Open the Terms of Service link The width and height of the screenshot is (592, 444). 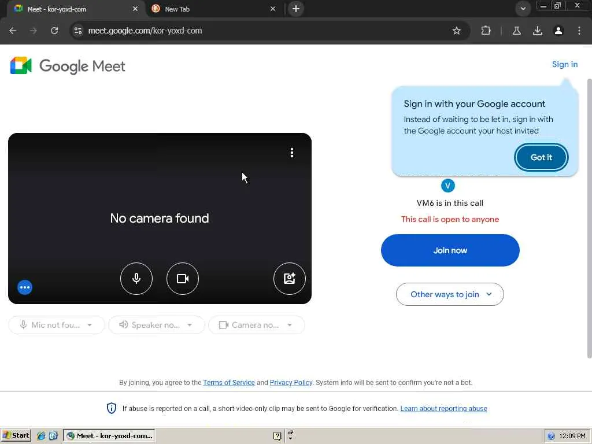tap(229, 383)
